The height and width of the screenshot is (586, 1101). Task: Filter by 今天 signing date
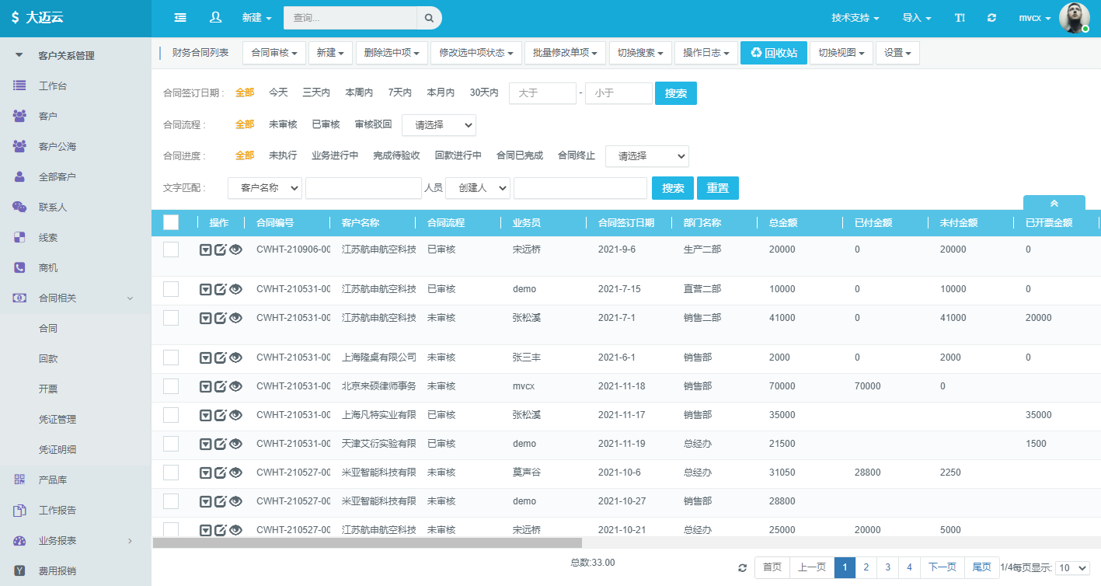click(x=278, y=92)
